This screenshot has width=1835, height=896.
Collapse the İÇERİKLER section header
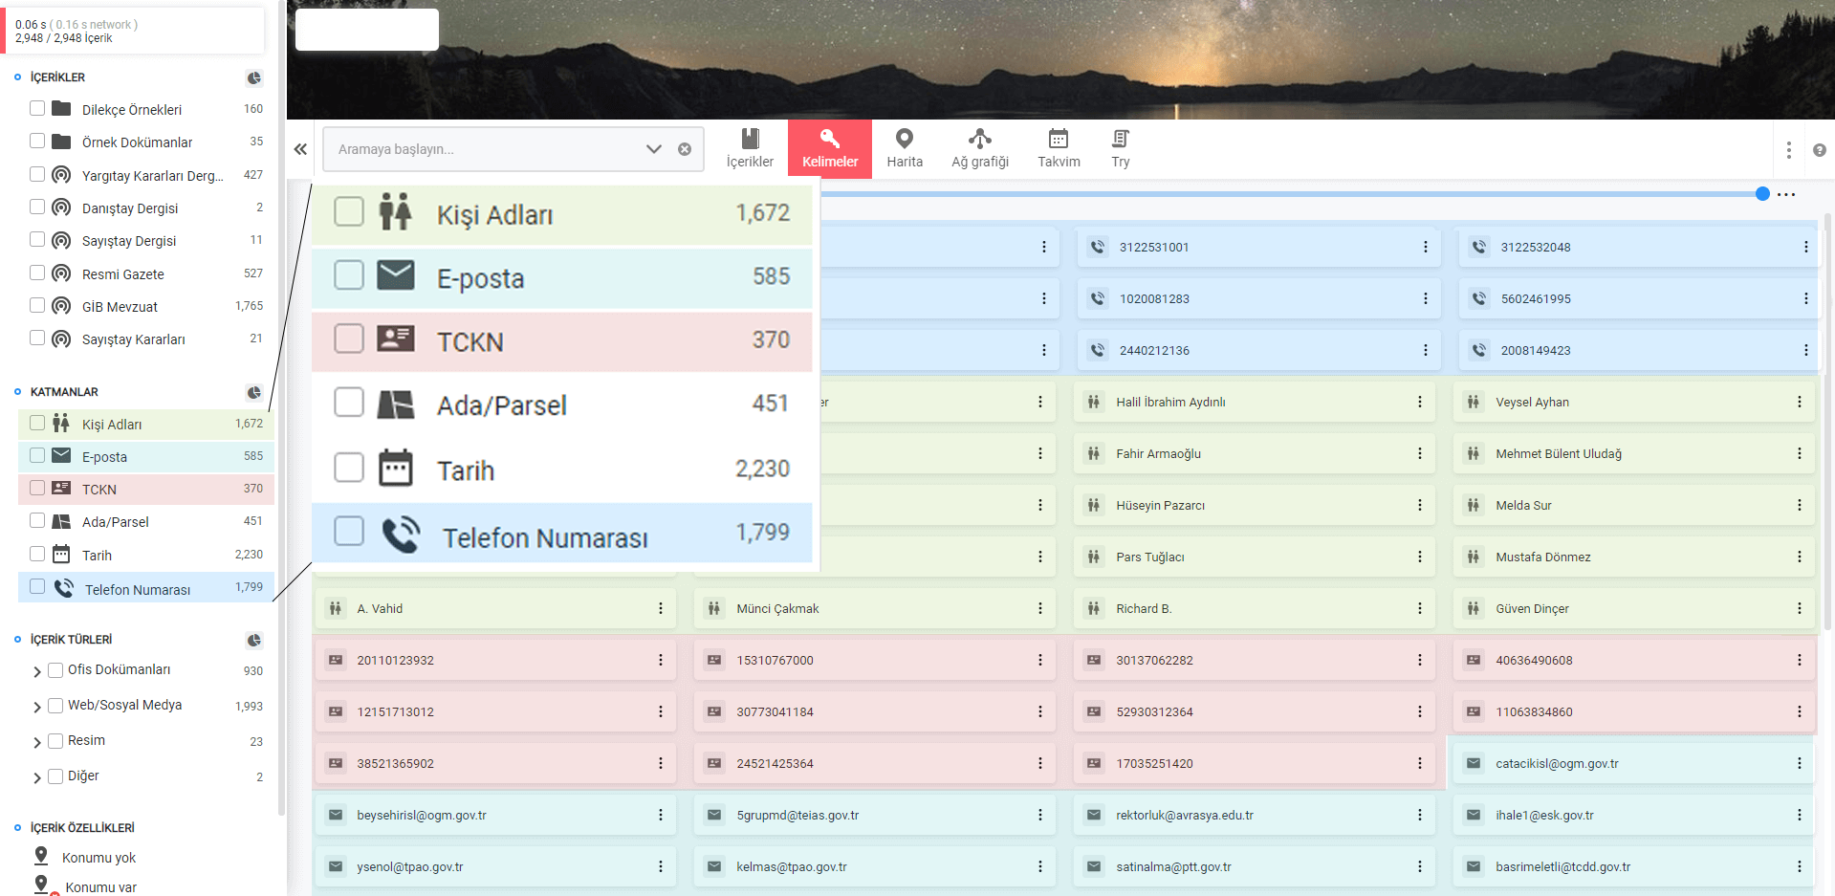click(x=57, y=77)
